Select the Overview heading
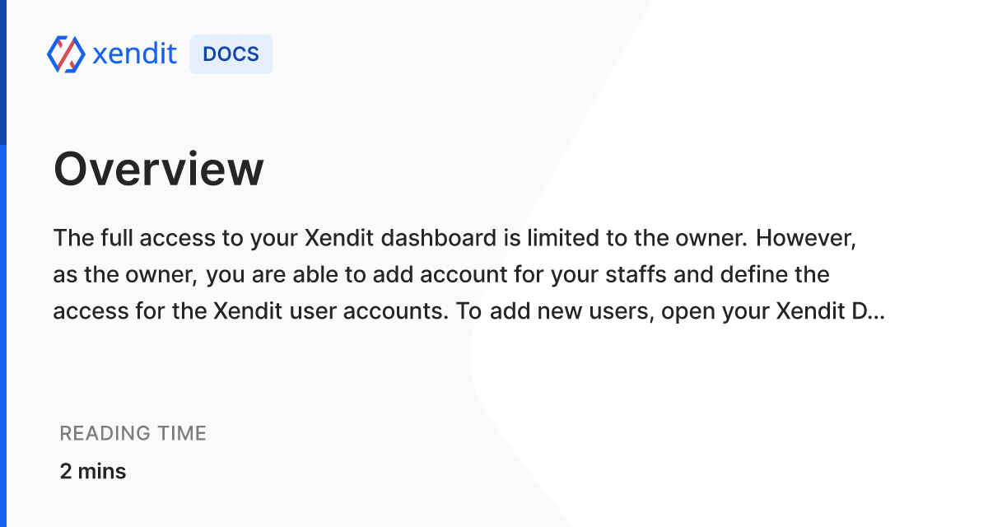The height and width of the screenshot is (527, 988). point(159,169)
